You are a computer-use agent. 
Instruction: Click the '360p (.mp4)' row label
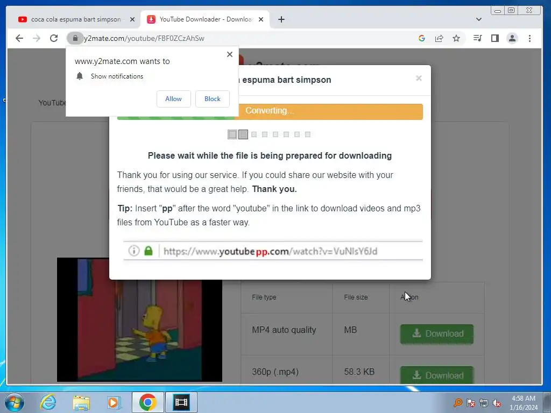coord(275,372)
